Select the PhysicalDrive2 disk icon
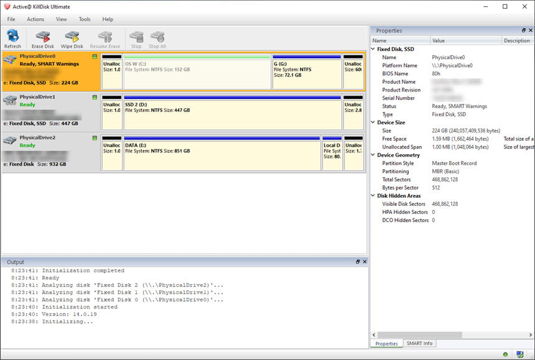Screen dimensions: 535x360 [x=10, y=140]
